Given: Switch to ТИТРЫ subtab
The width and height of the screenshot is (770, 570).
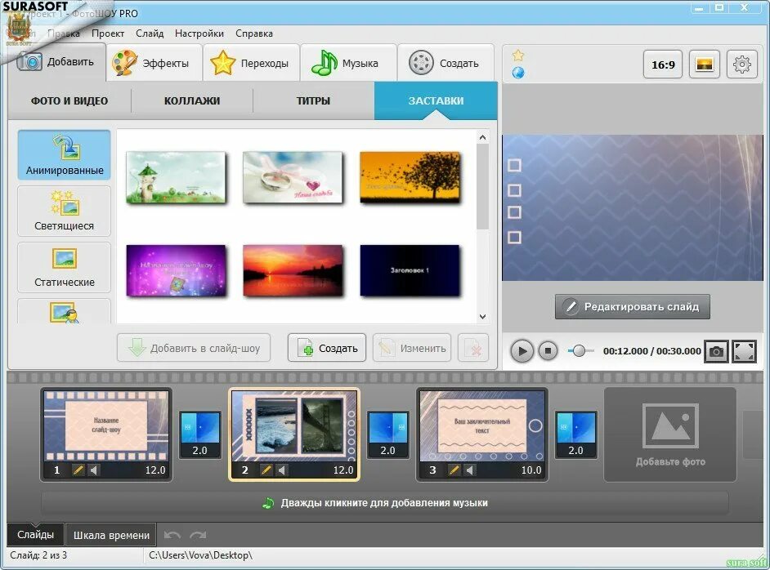Looking at the screenshot, I should (x=313, y=100).
